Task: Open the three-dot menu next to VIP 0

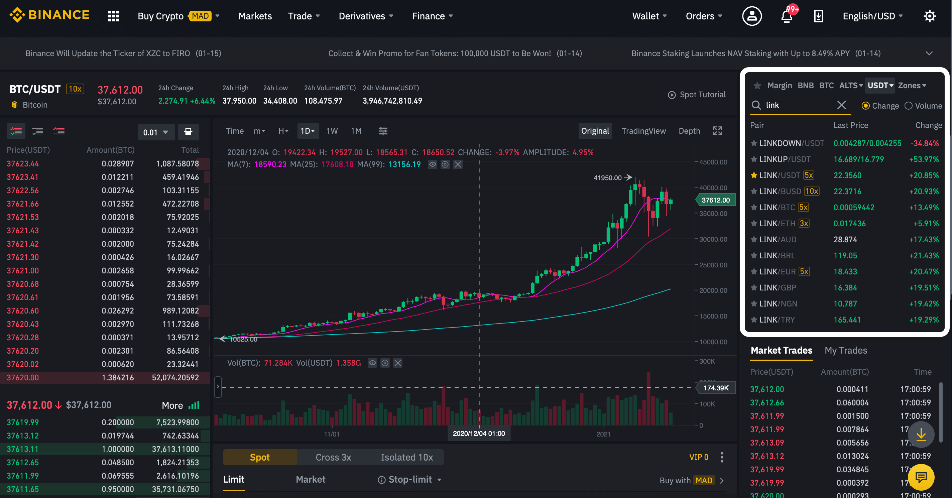Action: (x=721, y=457)
